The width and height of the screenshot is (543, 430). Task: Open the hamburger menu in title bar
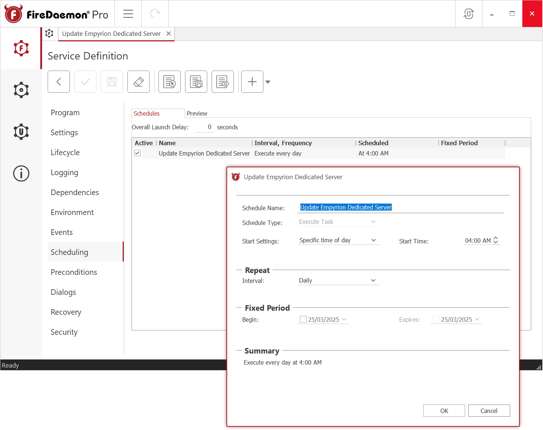click(x=128, y=14)
